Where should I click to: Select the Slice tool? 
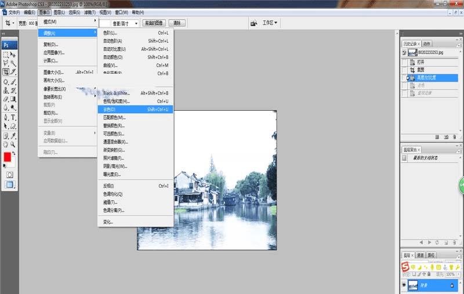coord(13,71)
